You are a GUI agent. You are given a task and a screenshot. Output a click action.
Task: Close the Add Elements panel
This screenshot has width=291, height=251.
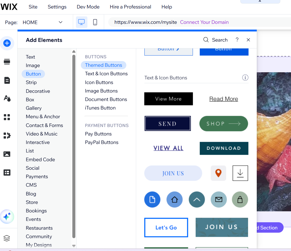pos(248,40)
